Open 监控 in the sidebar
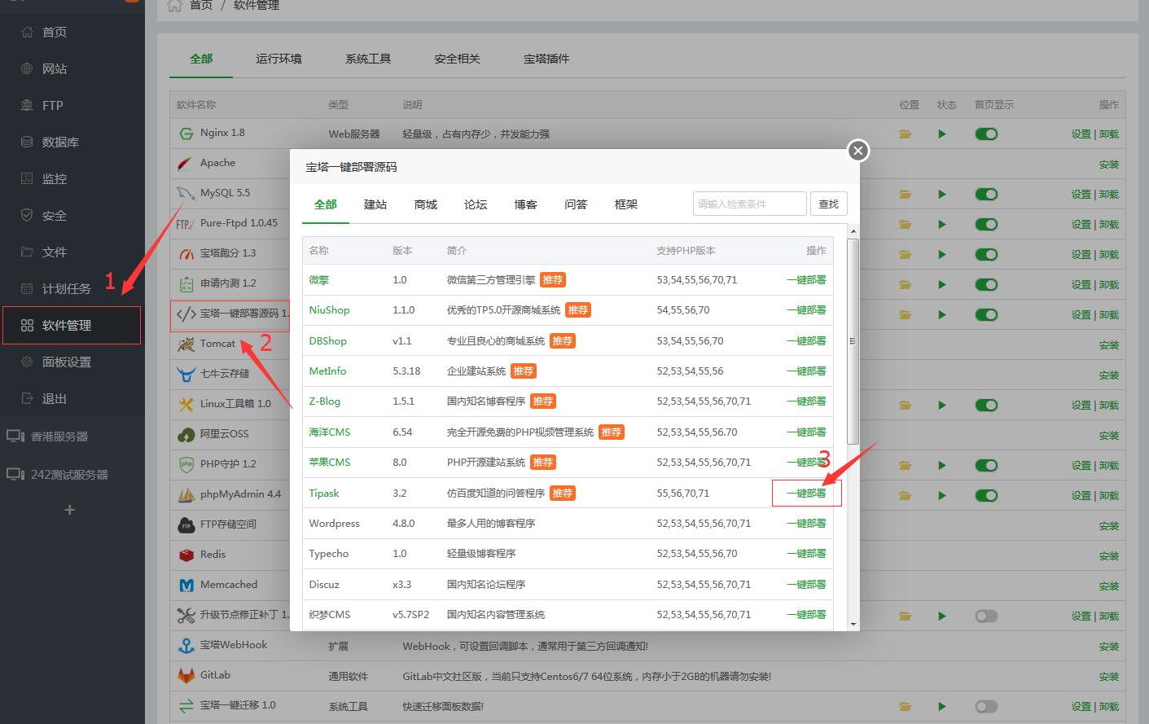 (x=54, y=178)
